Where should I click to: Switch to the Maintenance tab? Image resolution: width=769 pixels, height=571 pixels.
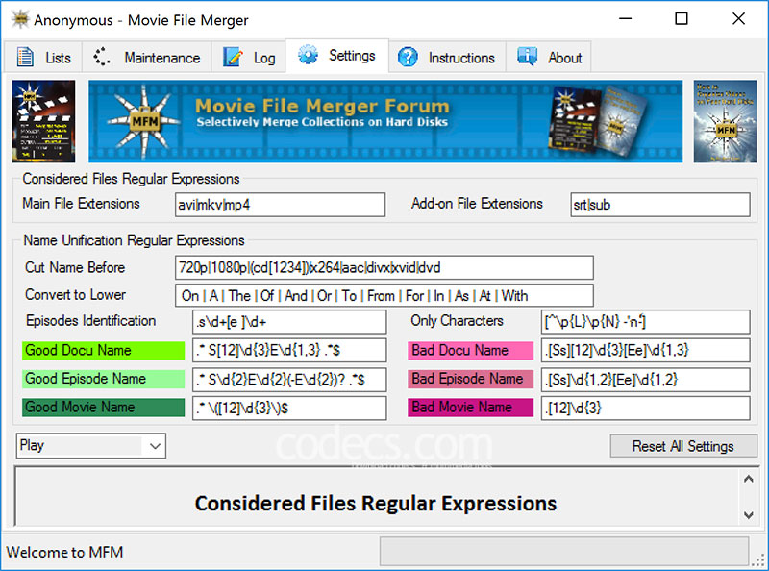147,58
